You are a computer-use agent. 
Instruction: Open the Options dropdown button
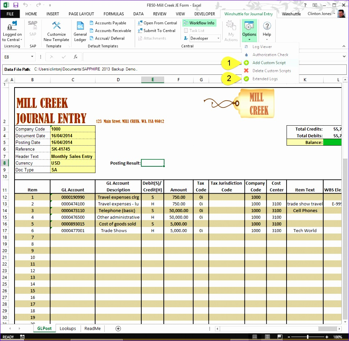pos(249,31)
